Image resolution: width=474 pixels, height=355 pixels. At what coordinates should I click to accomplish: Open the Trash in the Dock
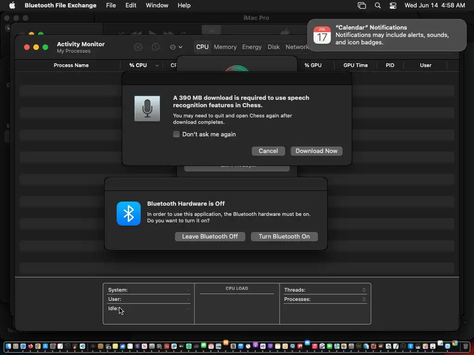point(466,346)
